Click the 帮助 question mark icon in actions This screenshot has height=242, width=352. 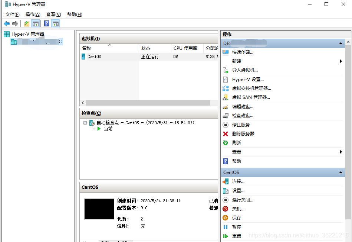tap(226, 161)
